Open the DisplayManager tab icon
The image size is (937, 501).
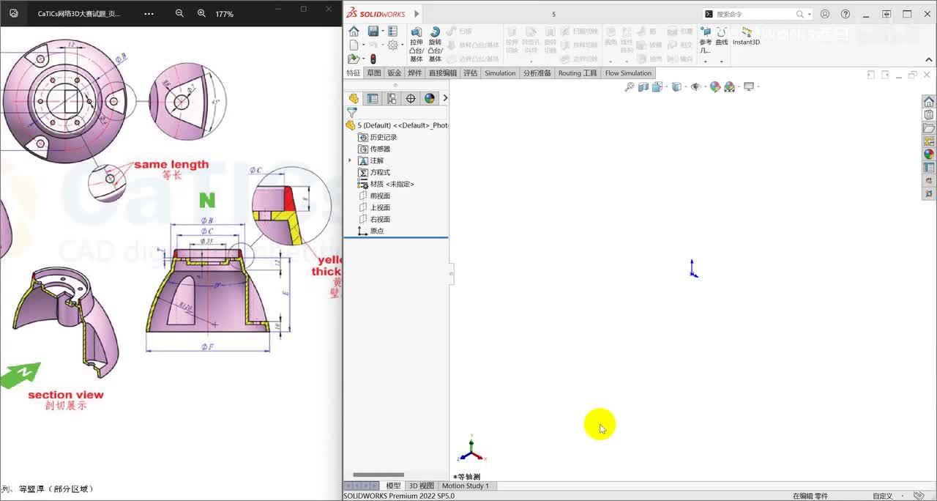pyautogui.click(x=430, y=98)
